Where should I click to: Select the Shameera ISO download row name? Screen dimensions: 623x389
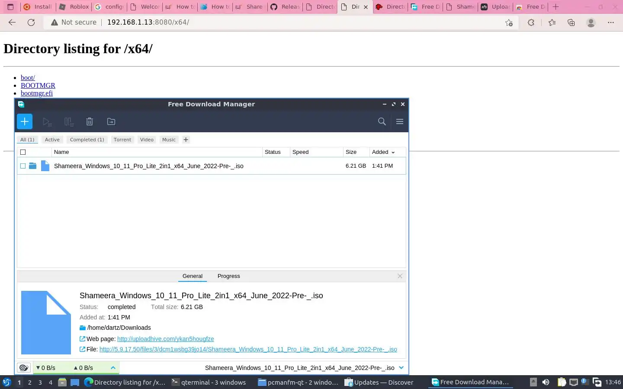(148, 166)
